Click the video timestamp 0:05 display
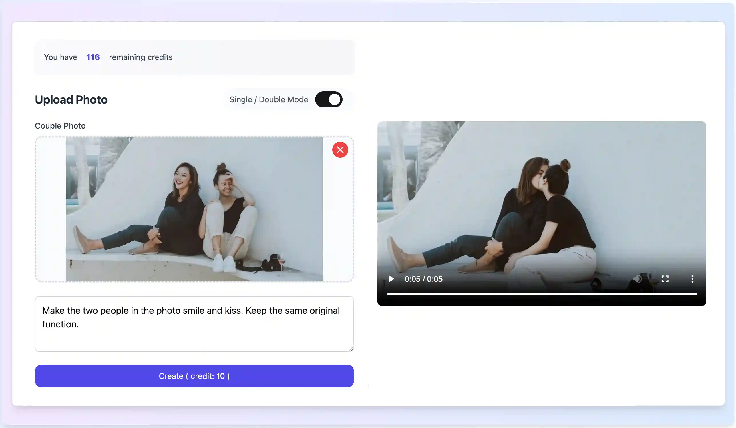 (423, 279)
